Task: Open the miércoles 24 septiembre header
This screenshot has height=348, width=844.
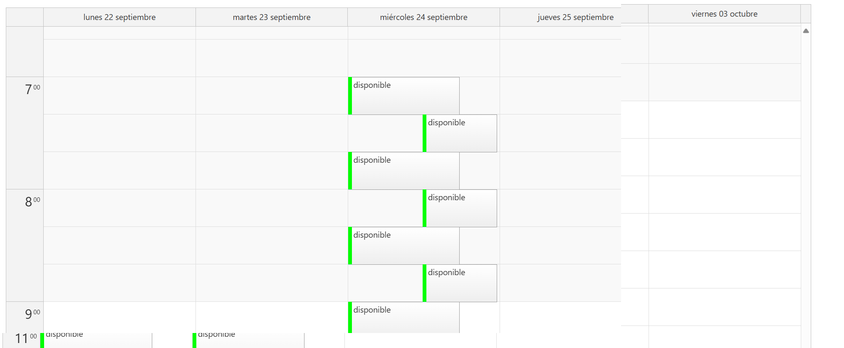Action: click(x=423, y=17)
